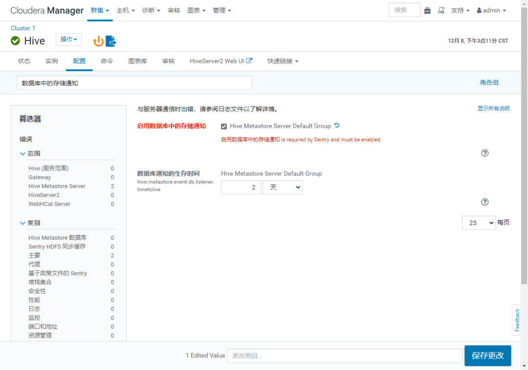This screenshot has width=528, height=370.
Task: Click the green Hive health status icon
Action: [15, 41]
